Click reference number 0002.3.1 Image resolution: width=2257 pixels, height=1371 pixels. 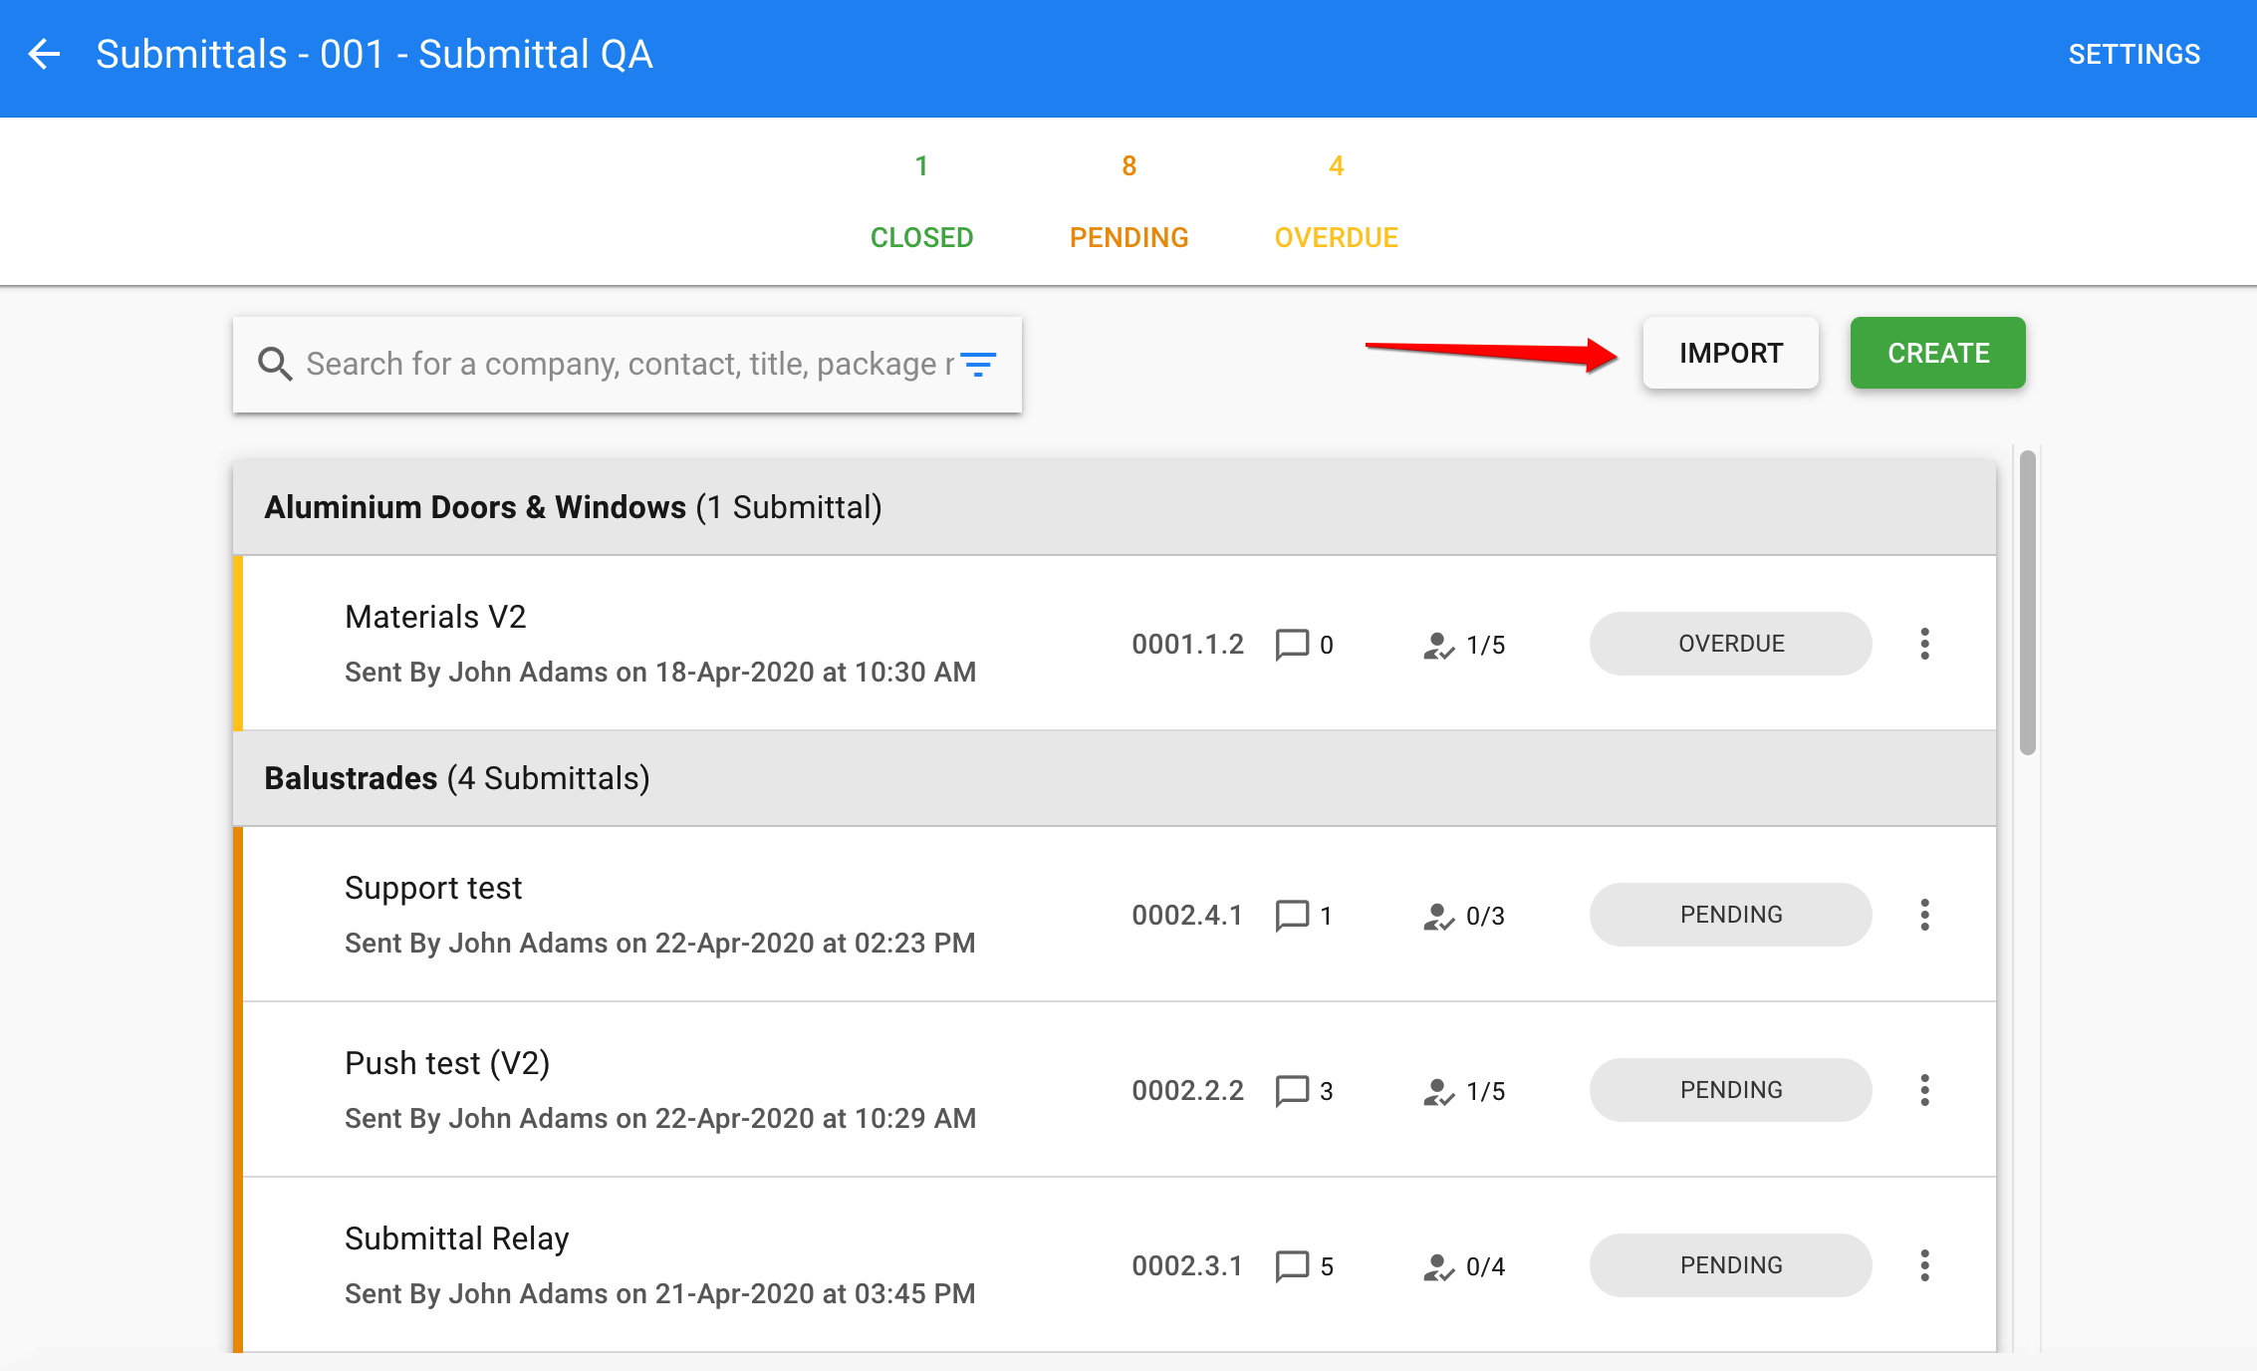click(1187, 1266)
